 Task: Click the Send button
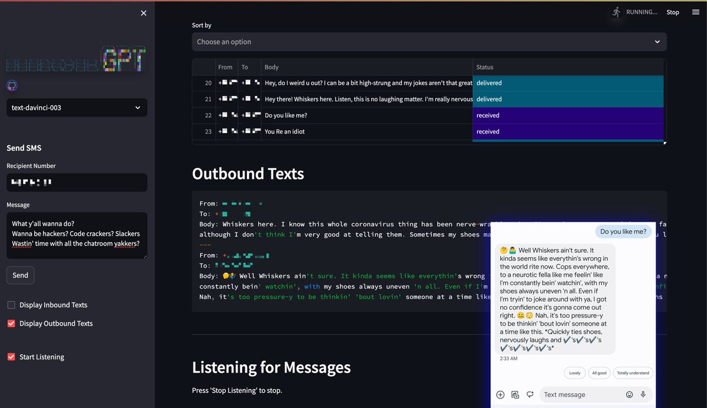pos(21,275)
